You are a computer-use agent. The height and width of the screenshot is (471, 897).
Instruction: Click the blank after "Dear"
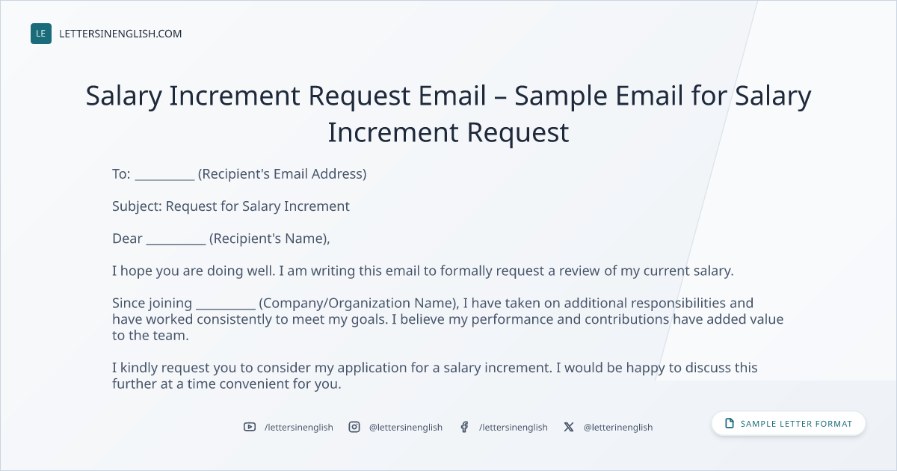coord(176,241)
